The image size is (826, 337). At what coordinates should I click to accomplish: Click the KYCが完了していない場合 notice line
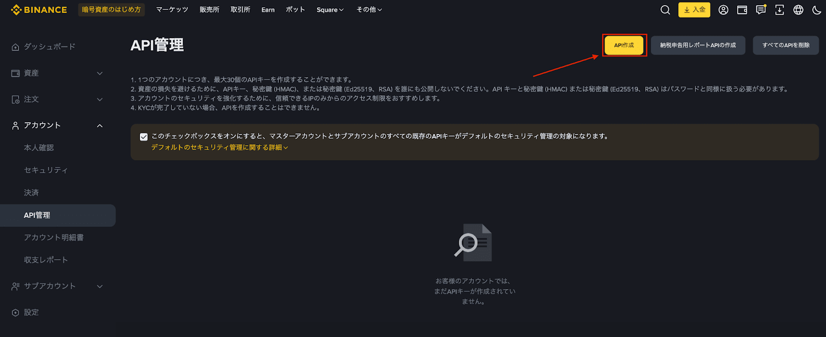click(x=225, y=108)
